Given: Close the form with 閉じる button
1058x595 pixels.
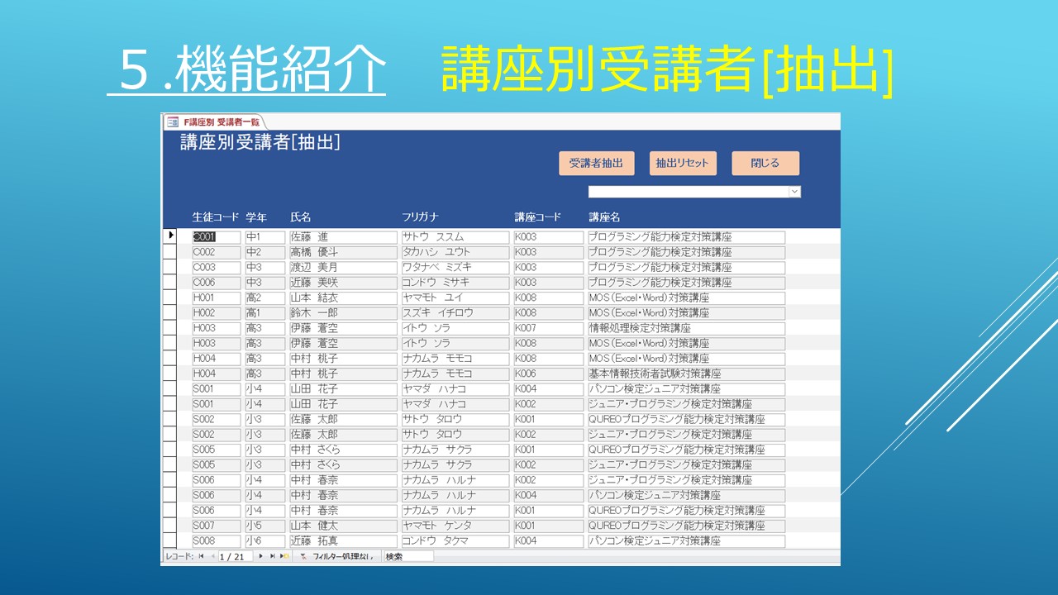Looking at the screenshot, I should pyautogui.click(x=765, y=164).
